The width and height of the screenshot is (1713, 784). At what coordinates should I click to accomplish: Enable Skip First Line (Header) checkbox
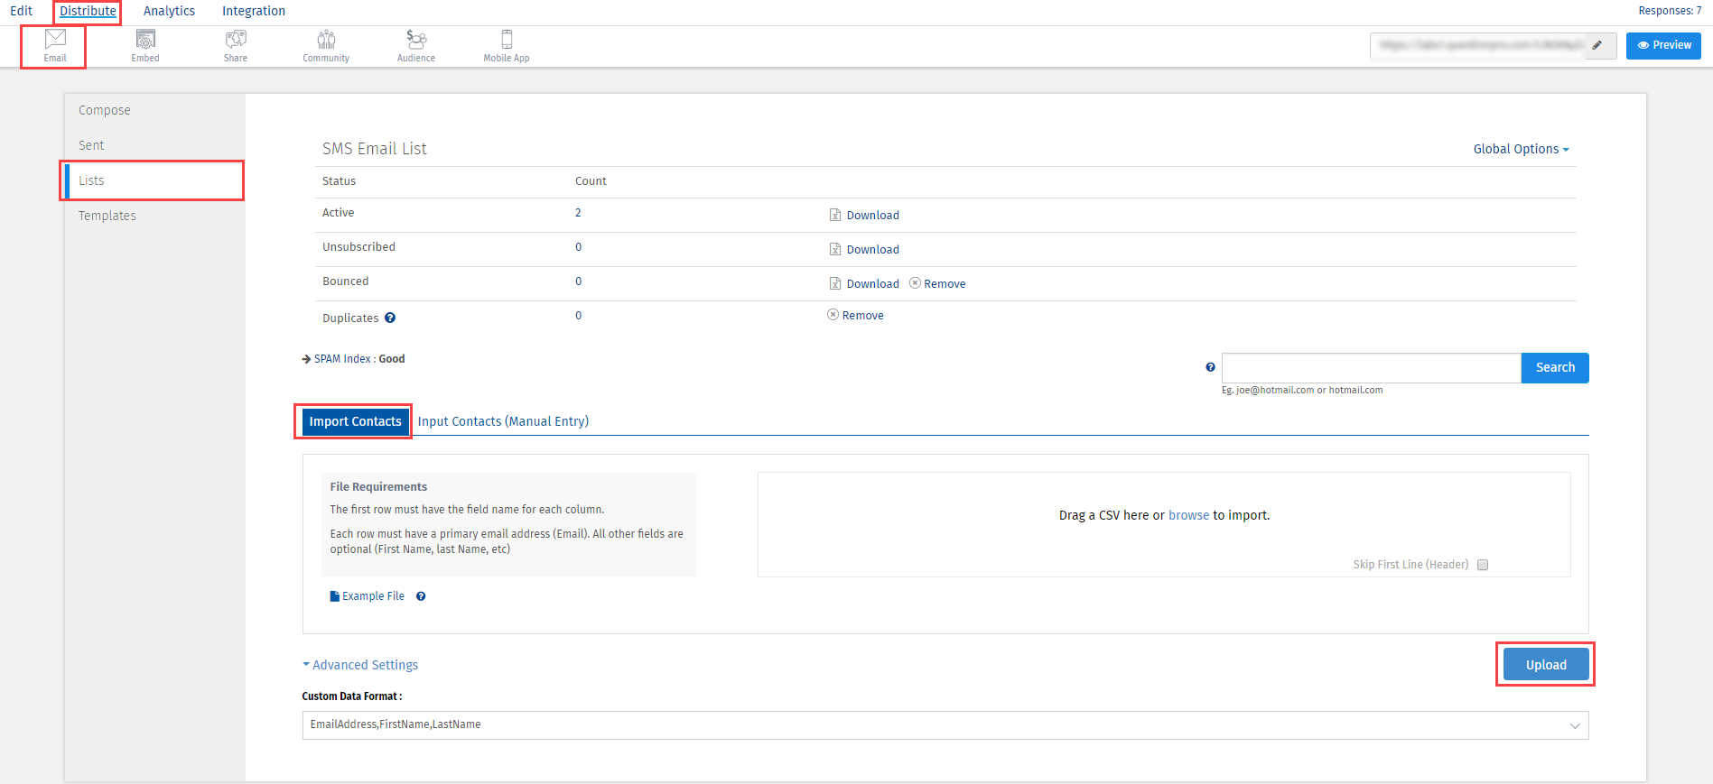[x=1483, y=565]
